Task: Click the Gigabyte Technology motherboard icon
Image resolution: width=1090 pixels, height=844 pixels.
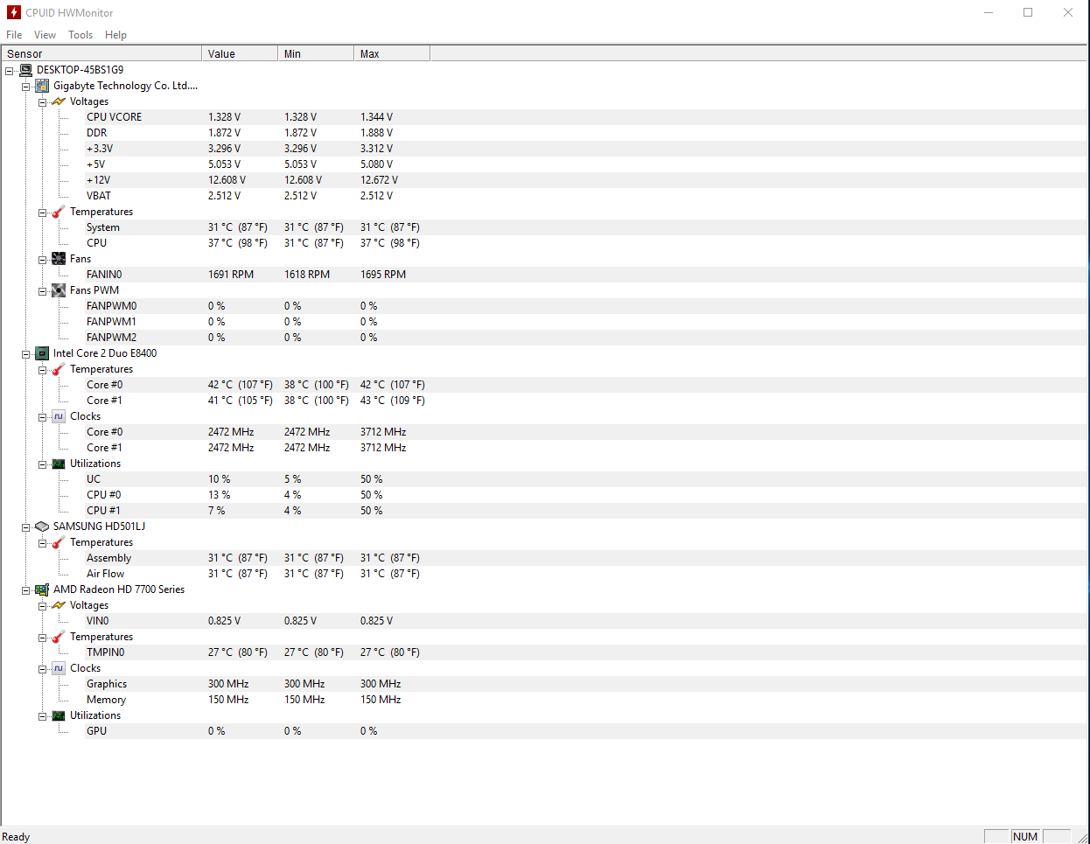Action: coord(42,86)
